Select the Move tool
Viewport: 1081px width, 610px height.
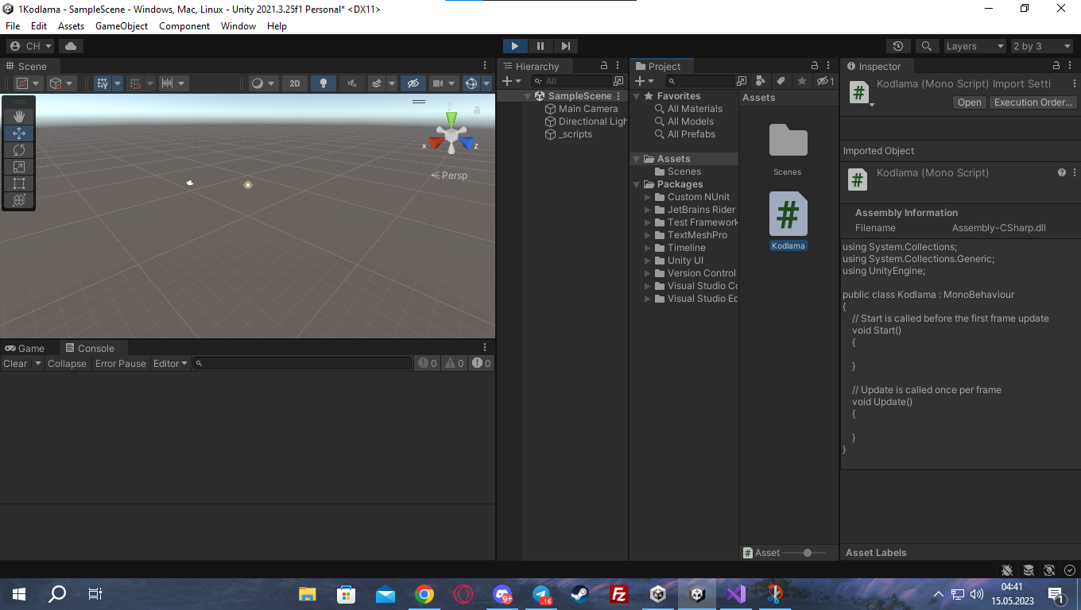[x=19, y=133]
